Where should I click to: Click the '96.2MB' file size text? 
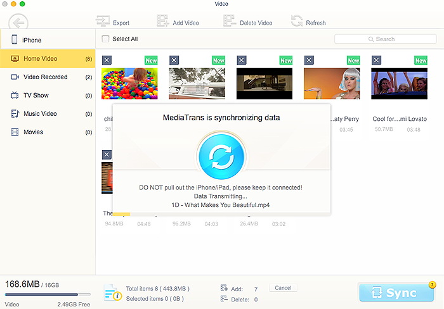[181, 224]
